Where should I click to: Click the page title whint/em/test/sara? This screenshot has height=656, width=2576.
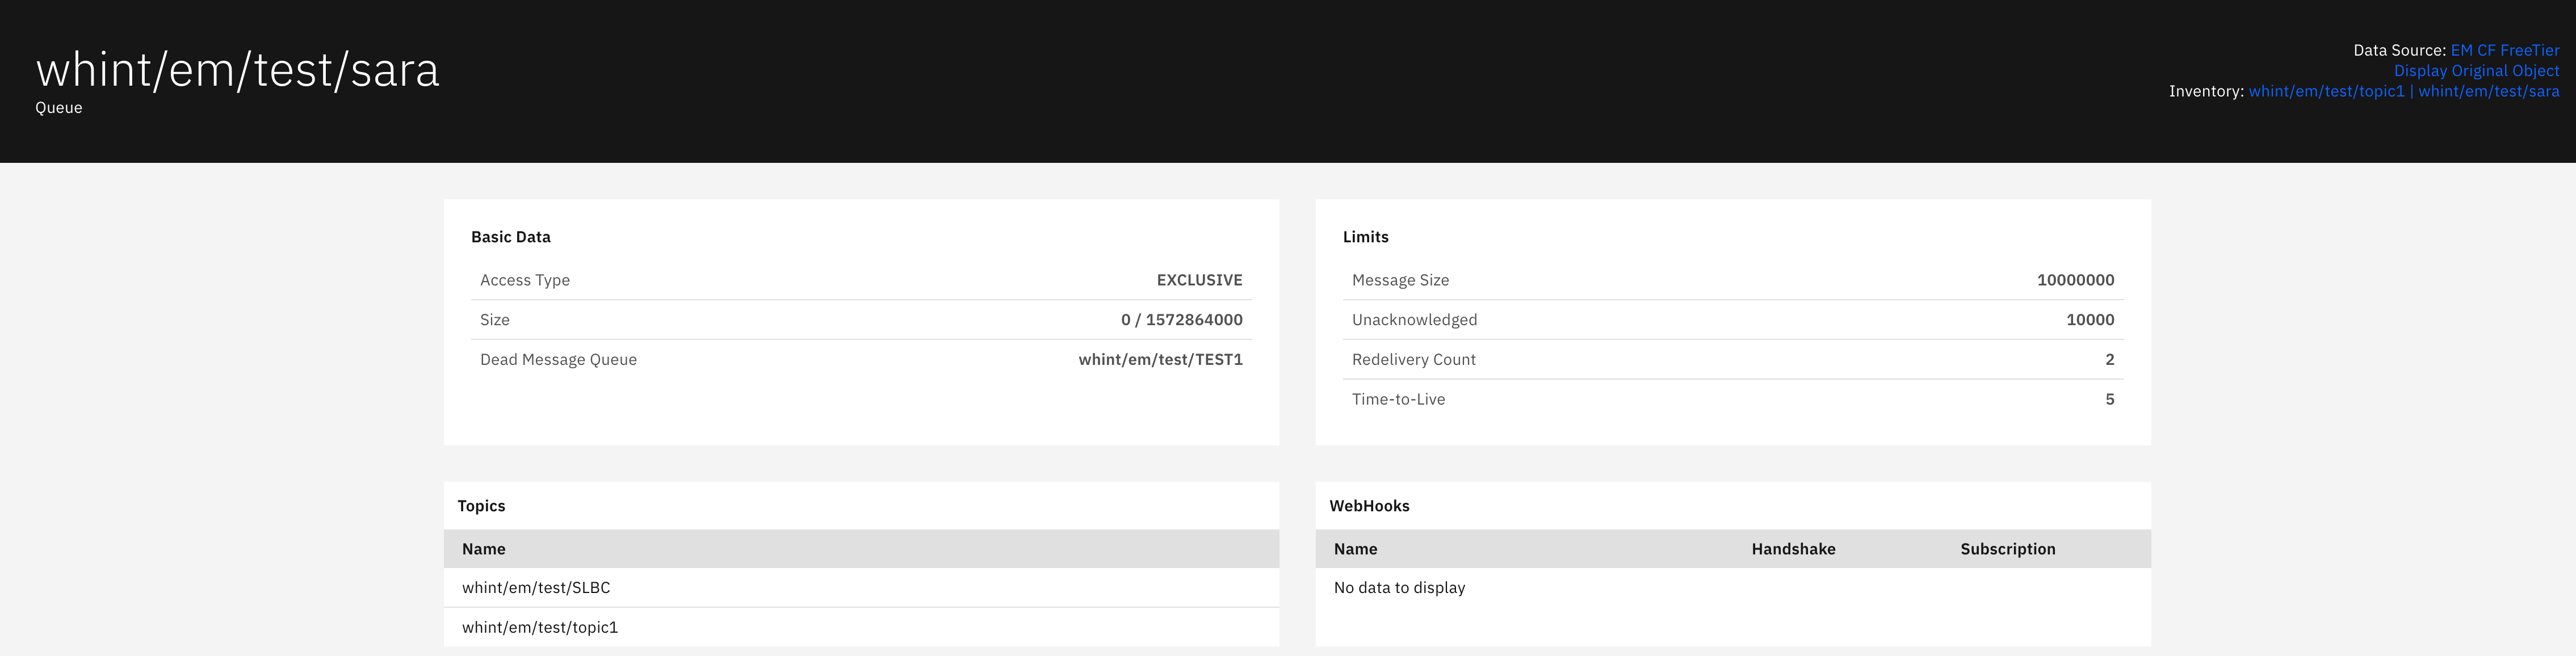click(x=238, y=70)
